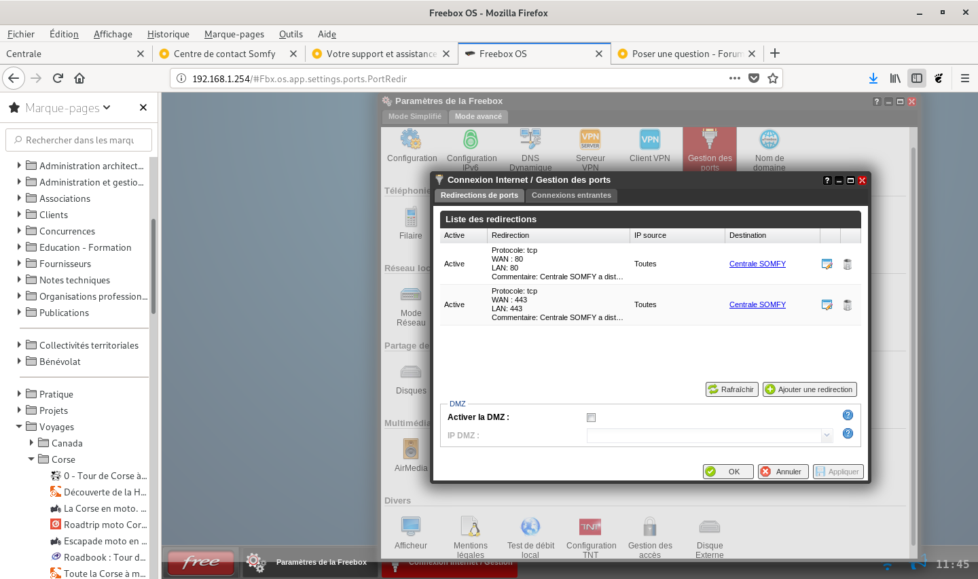Open the Serveur VPN settings icon
978x579 pixels.
[590, 141]
